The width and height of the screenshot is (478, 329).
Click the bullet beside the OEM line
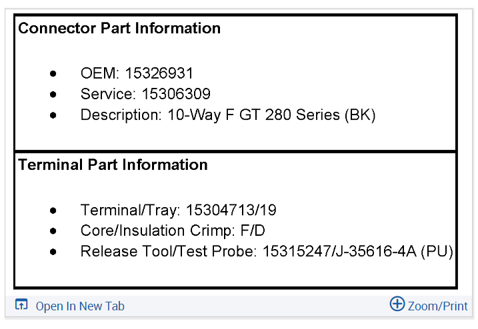(53, 73)
